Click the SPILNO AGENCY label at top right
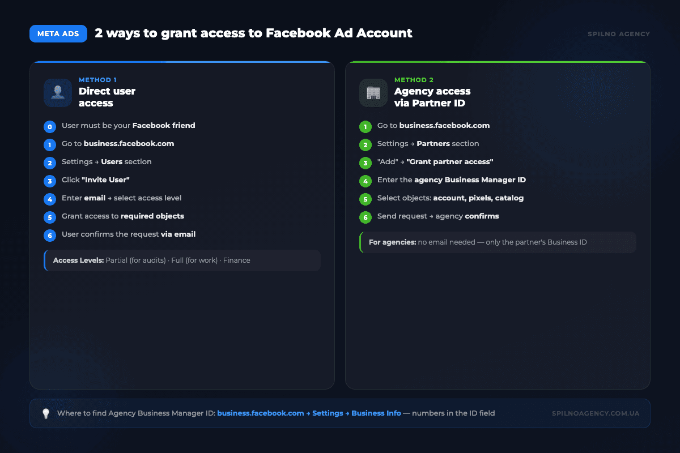The height and width of the screenshot is (453, 680). coord(619,34)
